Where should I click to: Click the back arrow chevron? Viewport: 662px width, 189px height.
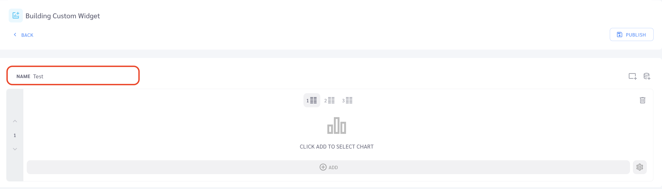point(15,35)
